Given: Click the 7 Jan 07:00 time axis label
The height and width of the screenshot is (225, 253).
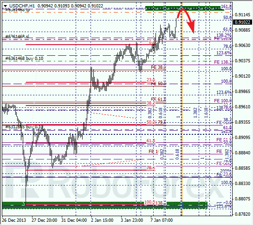Looking at the screenshot, I should [x=162, y=220].
